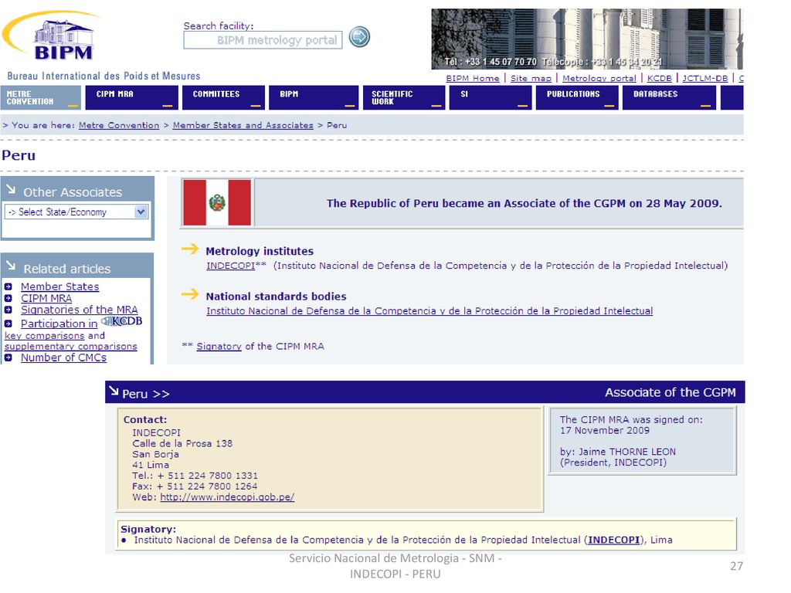Click the bullet icon beside Participation in
Image resolution: width=791 pixels, height=593 pixels.
(8, 324)
